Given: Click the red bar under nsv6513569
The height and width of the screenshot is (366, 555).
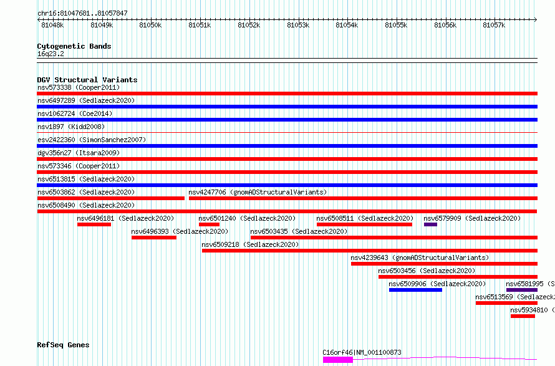Looking at the screenshot, I should click(x=506, y=303).
